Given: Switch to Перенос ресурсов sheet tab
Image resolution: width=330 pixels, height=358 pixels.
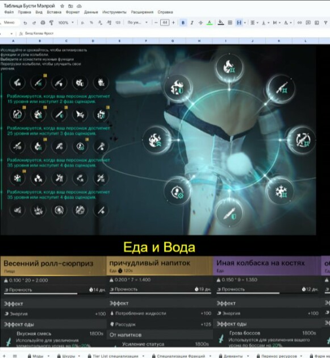Looking at the screenshot, I should (x=279, y=356).
